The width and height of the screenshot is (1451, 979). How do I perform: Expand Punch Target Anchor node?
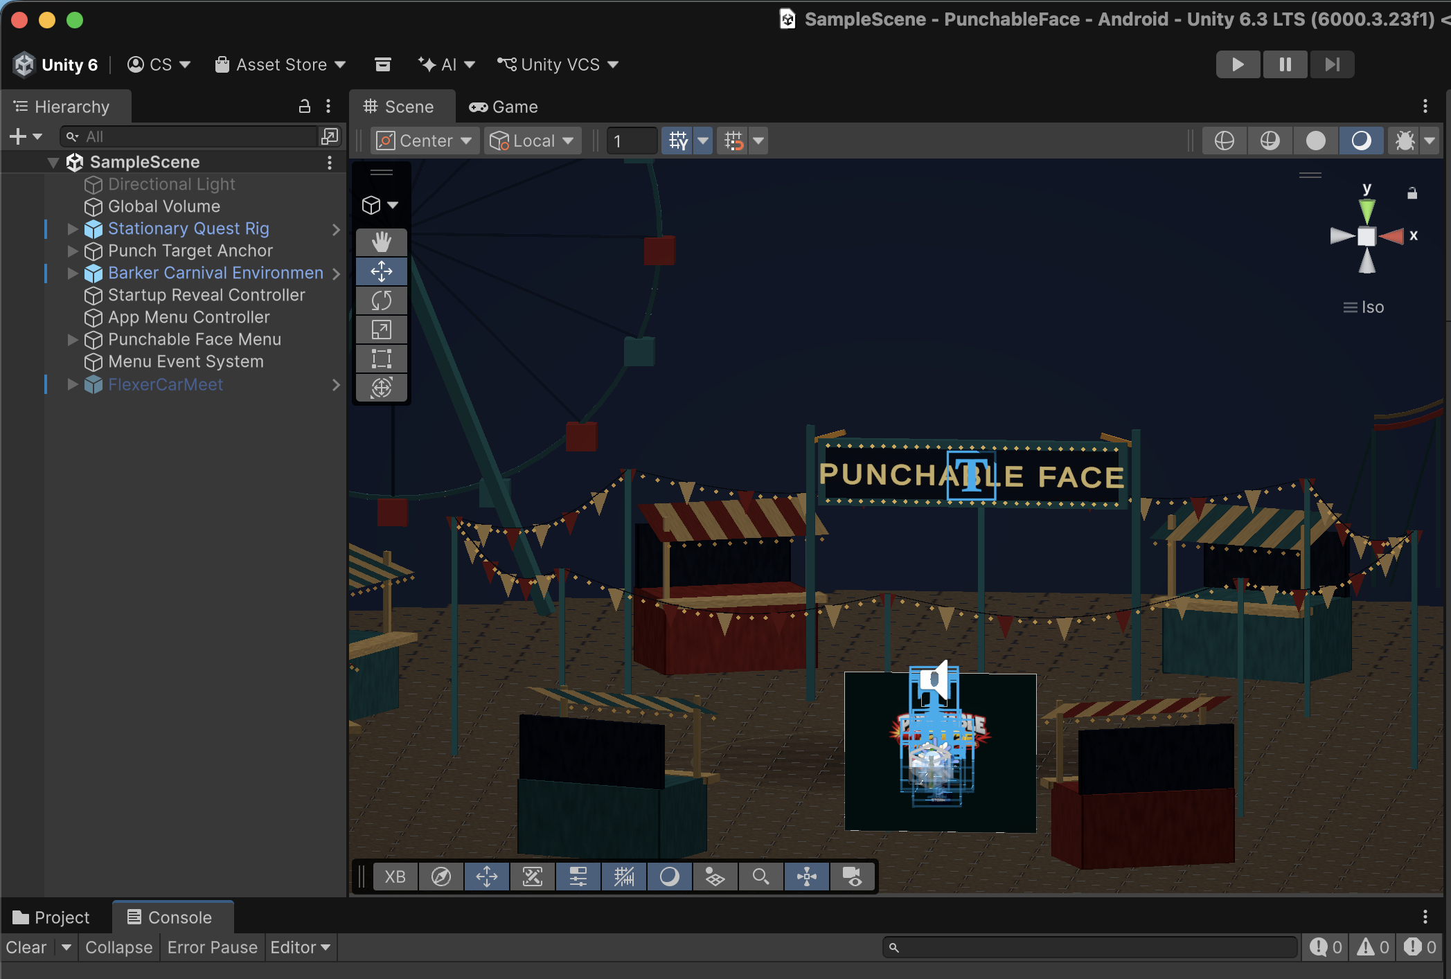click(x=73, y=251)
